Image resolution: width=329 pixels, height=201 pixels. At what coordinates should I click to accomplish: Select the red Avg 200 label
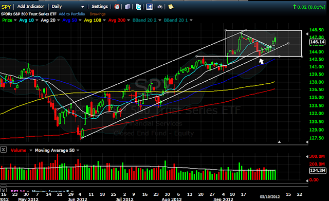click(x=117, y=20)
